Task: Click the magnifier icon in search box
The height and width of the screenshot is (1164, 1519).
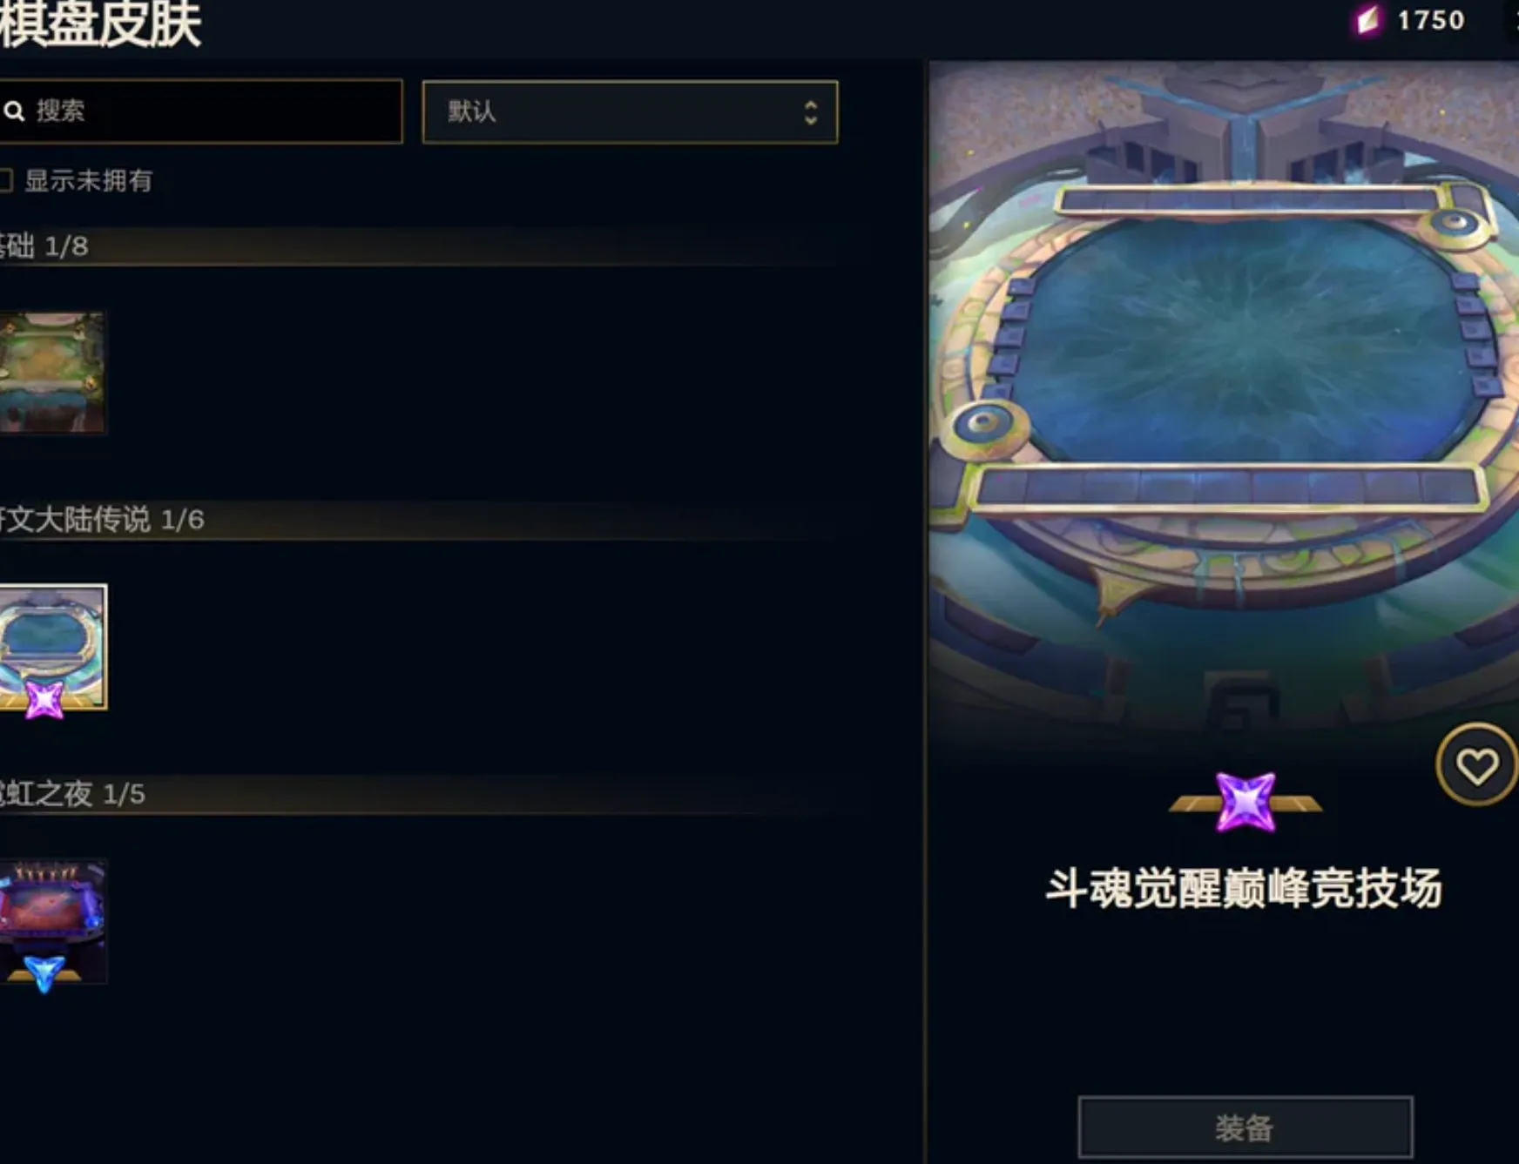Action: (x=14, y=111)
